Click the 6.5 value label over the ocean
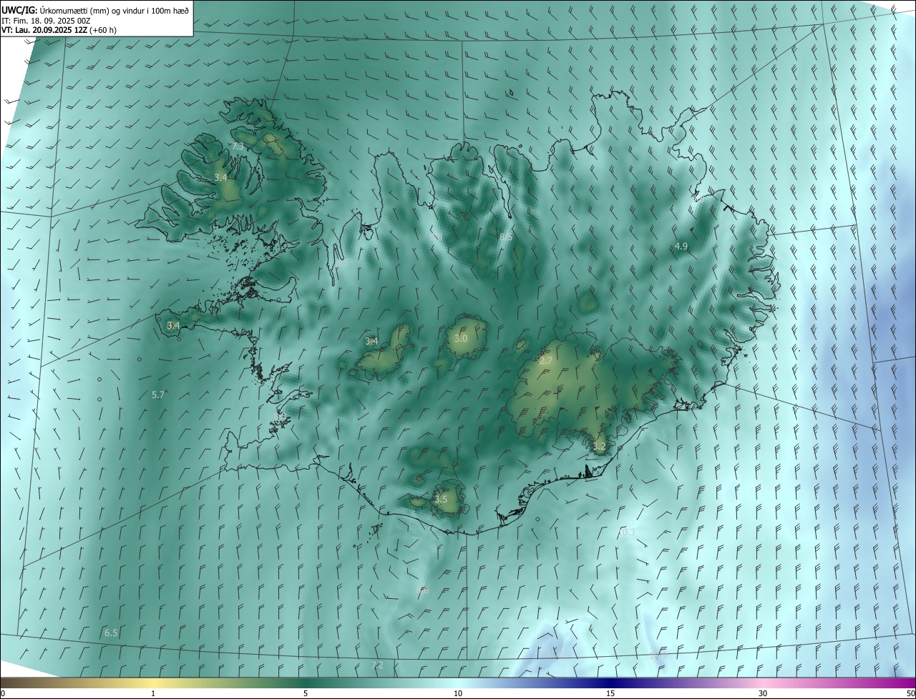This screenshot has width=916, height=699. pyautogui.click(x=111, y=633)
